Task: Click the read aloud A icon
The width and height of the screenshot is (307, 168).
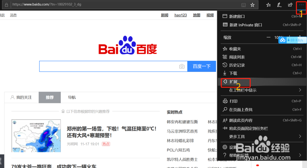Action: click(x=225, y=120)
